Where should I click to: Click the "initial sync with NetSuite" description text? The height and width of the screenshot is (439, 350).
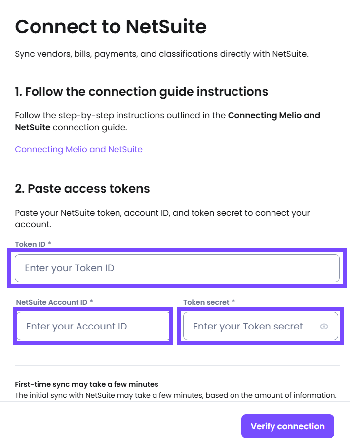coord(175,395)
